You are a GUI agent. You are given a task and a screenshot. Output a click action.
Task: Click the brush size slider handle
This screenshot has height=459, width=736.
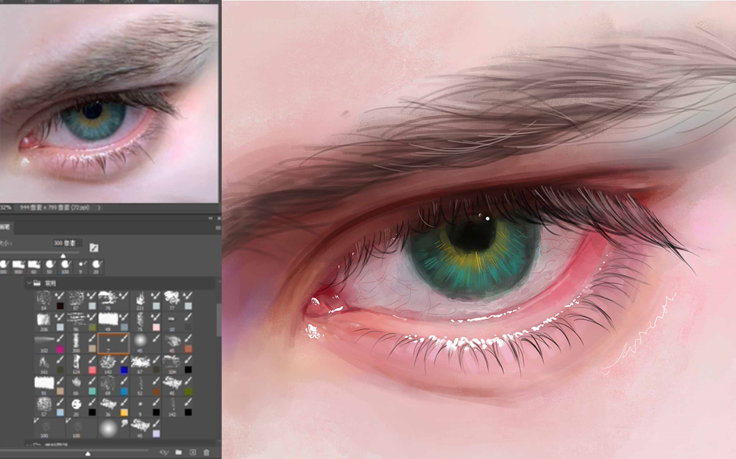click(x=63, y=256)
